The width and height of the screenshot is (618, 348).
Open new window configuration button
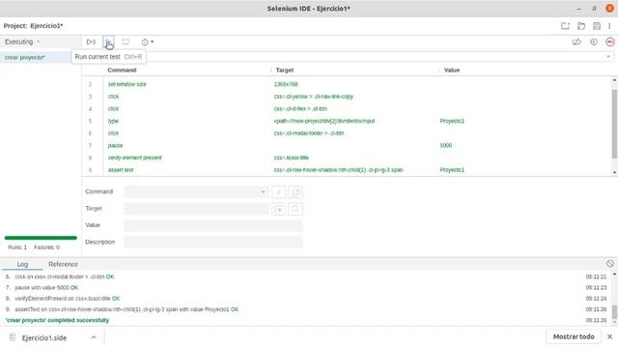click(295, 191)
